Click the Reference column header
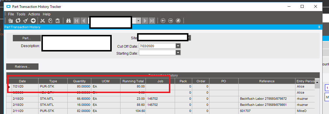Viewport: 329px width, 114px height. [x=267, y=81]
